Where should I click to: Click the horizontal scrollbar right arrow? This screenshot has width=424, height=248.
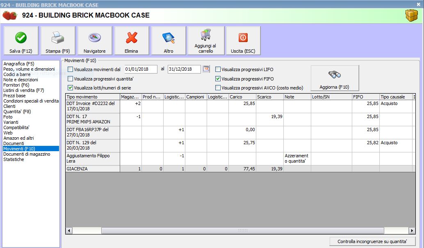tap(412, 230)
